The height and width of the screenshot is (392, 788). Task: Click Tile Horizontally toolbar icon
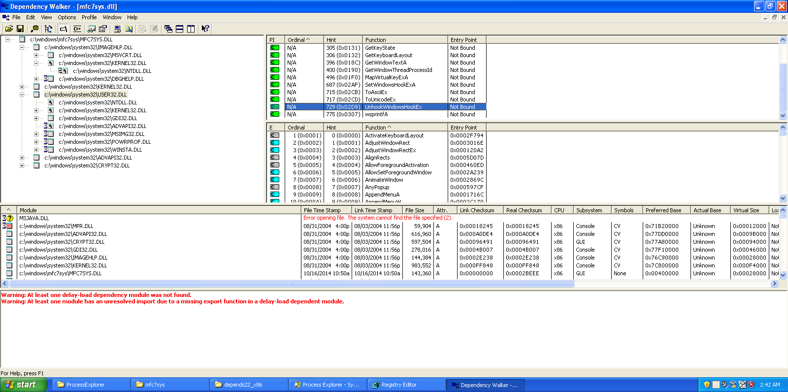pos(180,29)
